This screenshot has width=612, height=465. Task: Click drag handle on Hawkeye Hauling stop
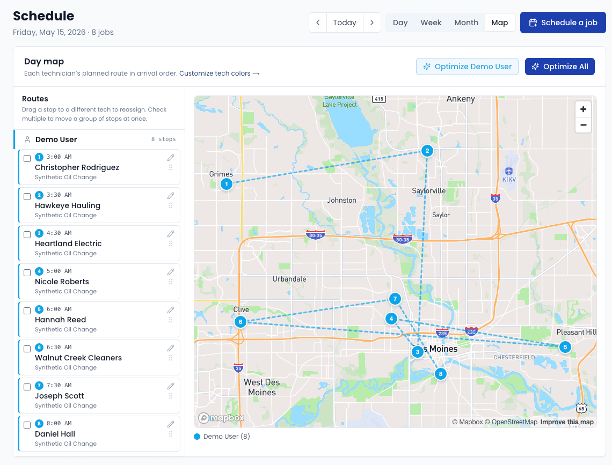pos(171,205)
